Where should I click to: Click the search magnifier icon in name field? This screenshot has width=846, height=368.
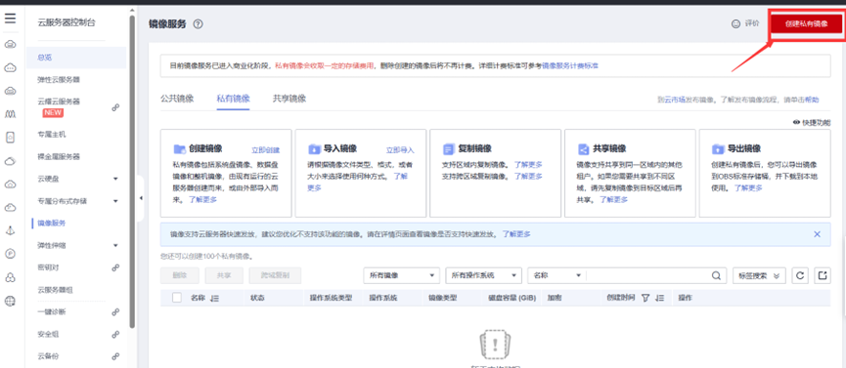click(715, 275)
